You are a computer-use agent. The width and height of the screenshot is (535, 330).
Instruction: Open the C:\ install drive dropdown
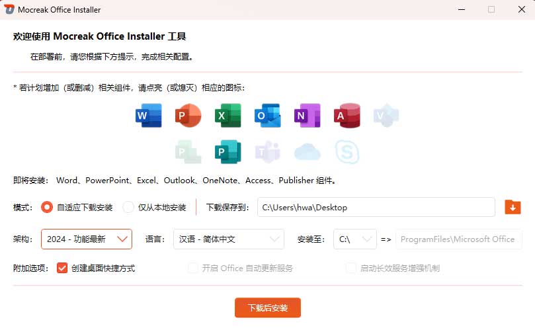coord(355,239)
